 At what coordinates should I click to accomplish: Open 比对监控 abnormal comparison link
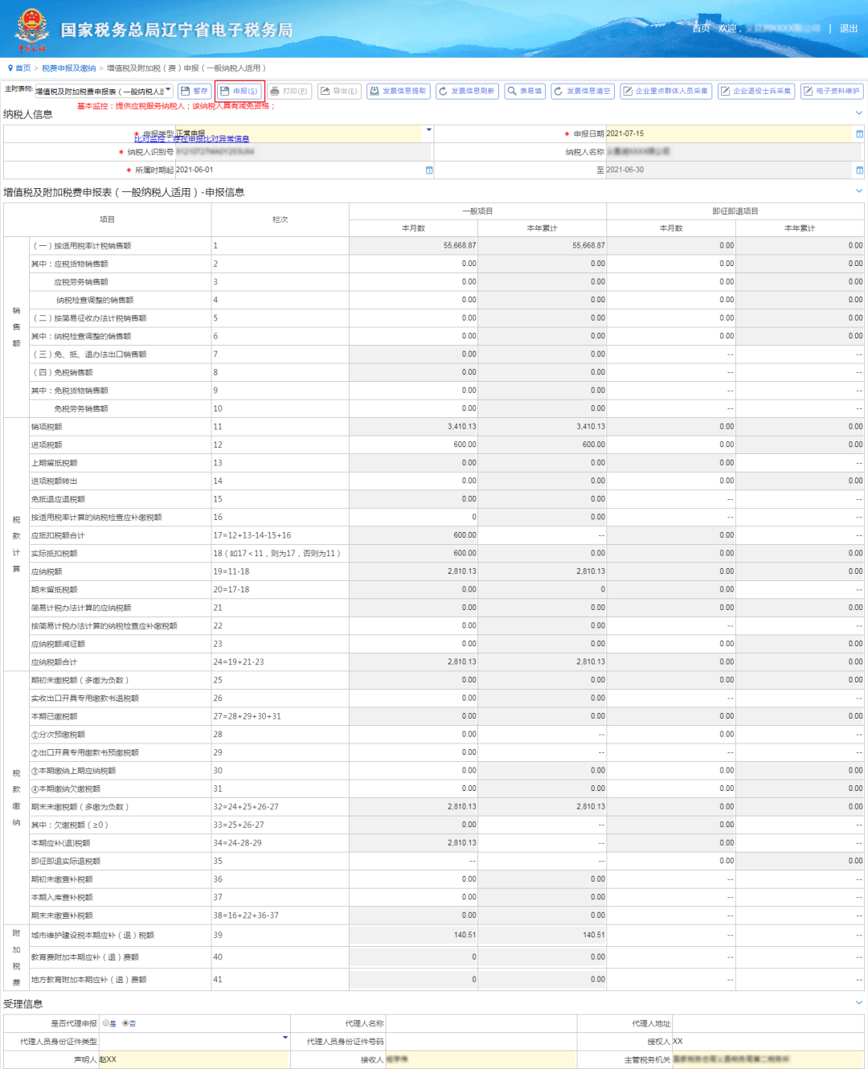pos(191,139)
